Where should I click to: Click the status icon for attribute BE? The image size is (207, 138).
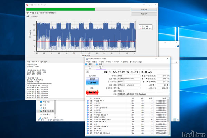[x=88, y=124]
